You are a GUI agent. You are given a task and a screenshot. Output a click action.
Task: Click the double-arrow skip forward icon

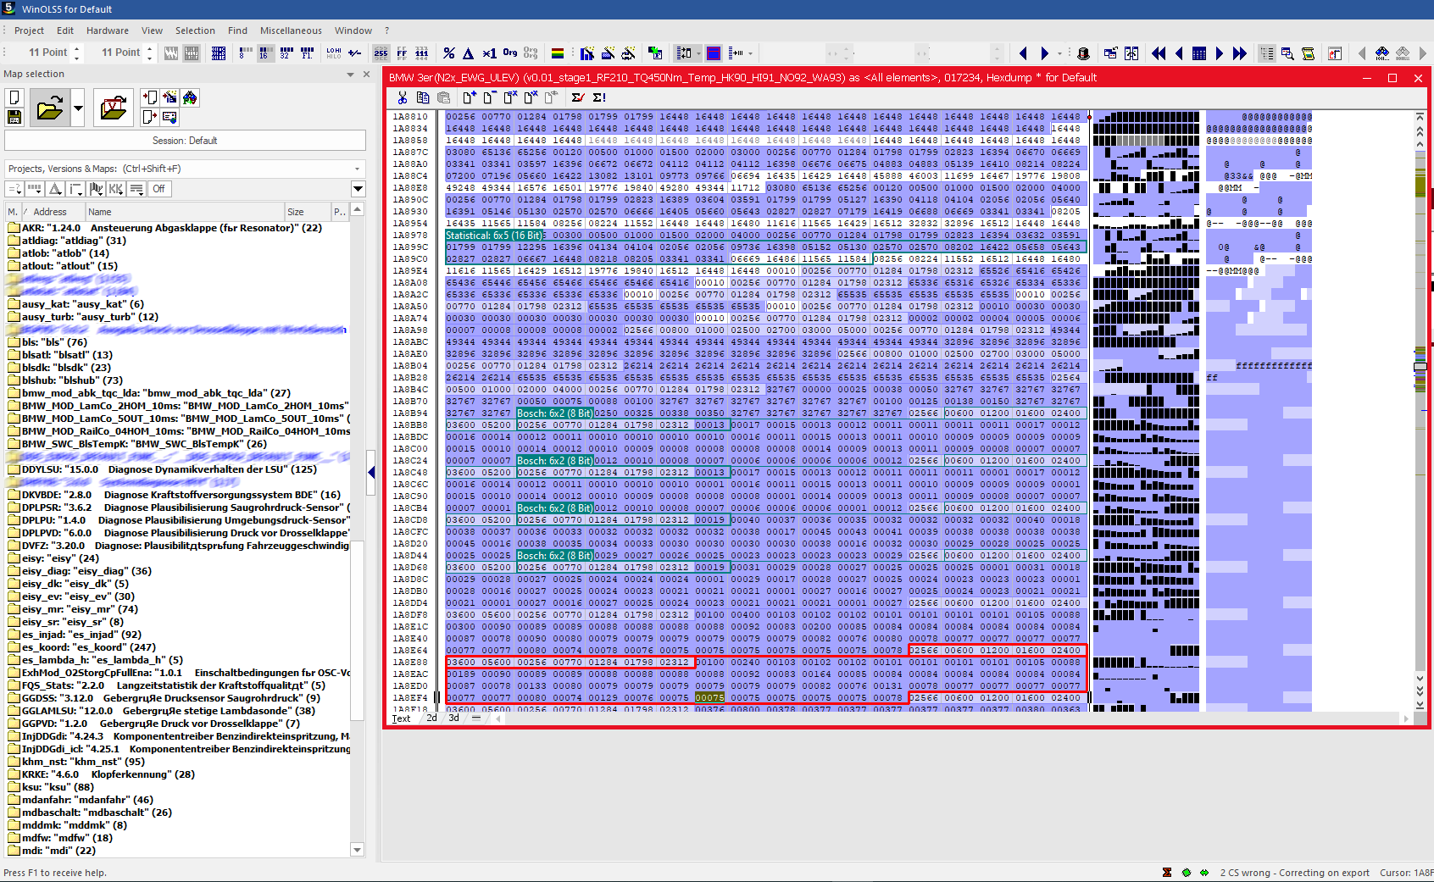coord(1240,53)
